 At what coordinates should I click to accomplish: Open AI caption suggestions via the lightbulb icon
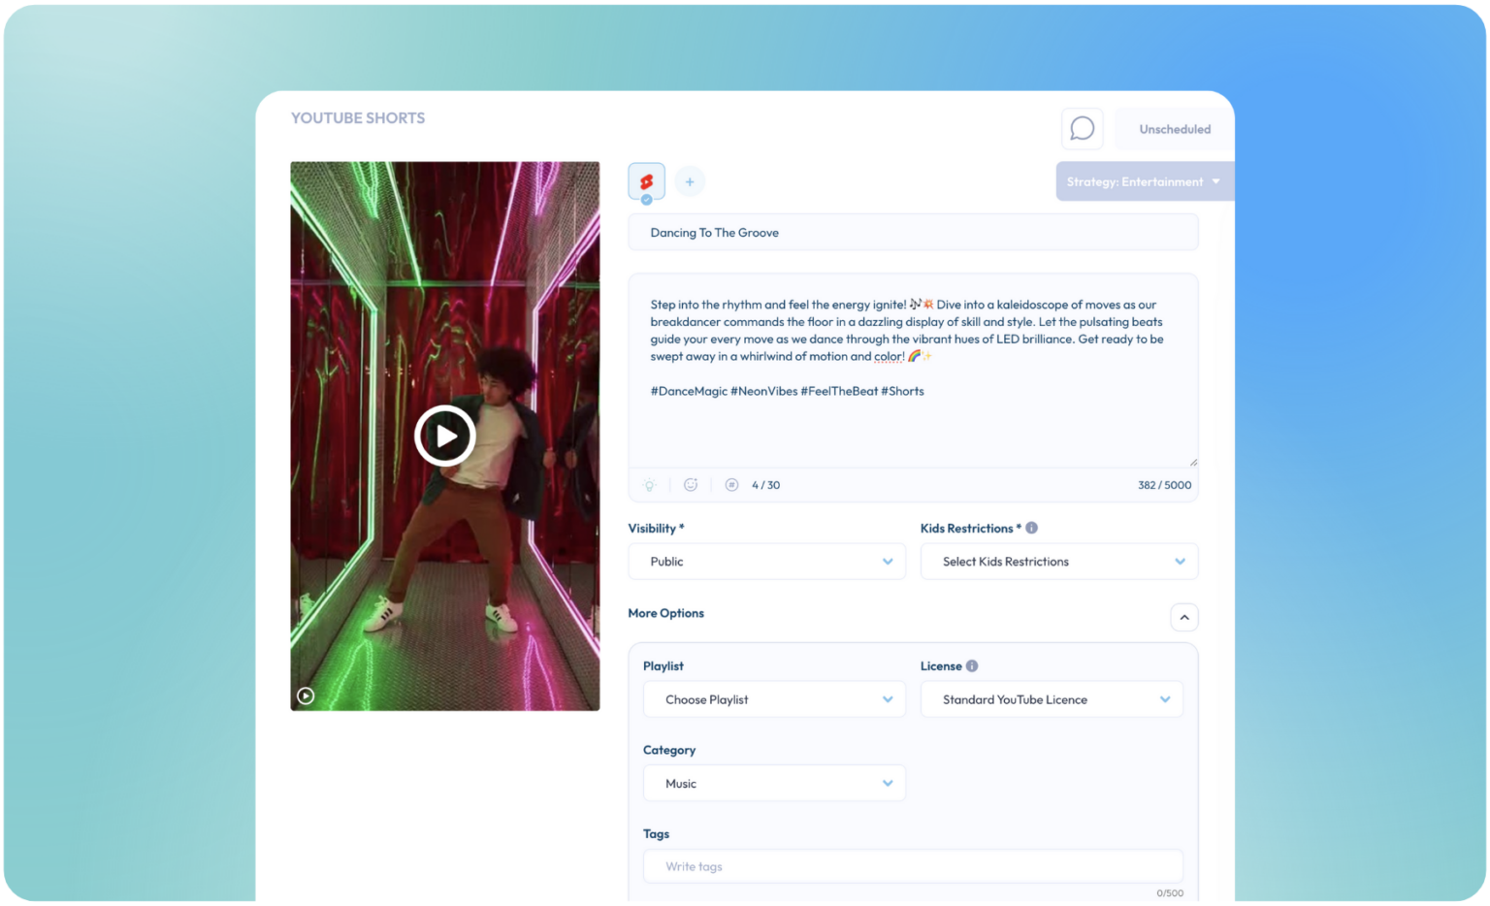649,484
